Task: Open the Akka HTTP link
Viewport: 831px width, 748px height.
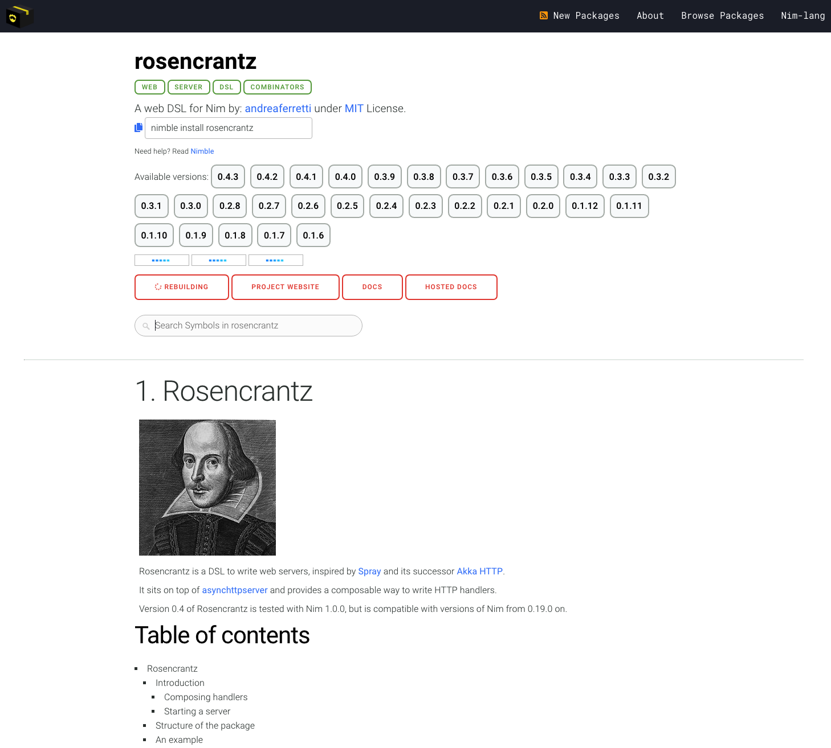Action: click(x=480, y=572)
